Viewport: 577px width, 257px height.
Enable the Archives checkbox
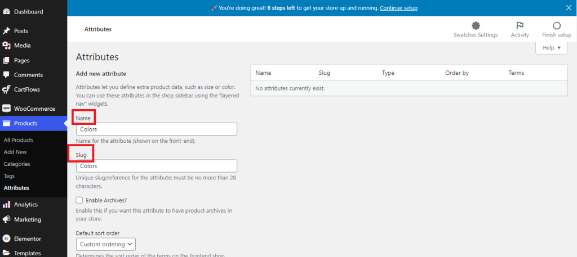pos(79,200)
